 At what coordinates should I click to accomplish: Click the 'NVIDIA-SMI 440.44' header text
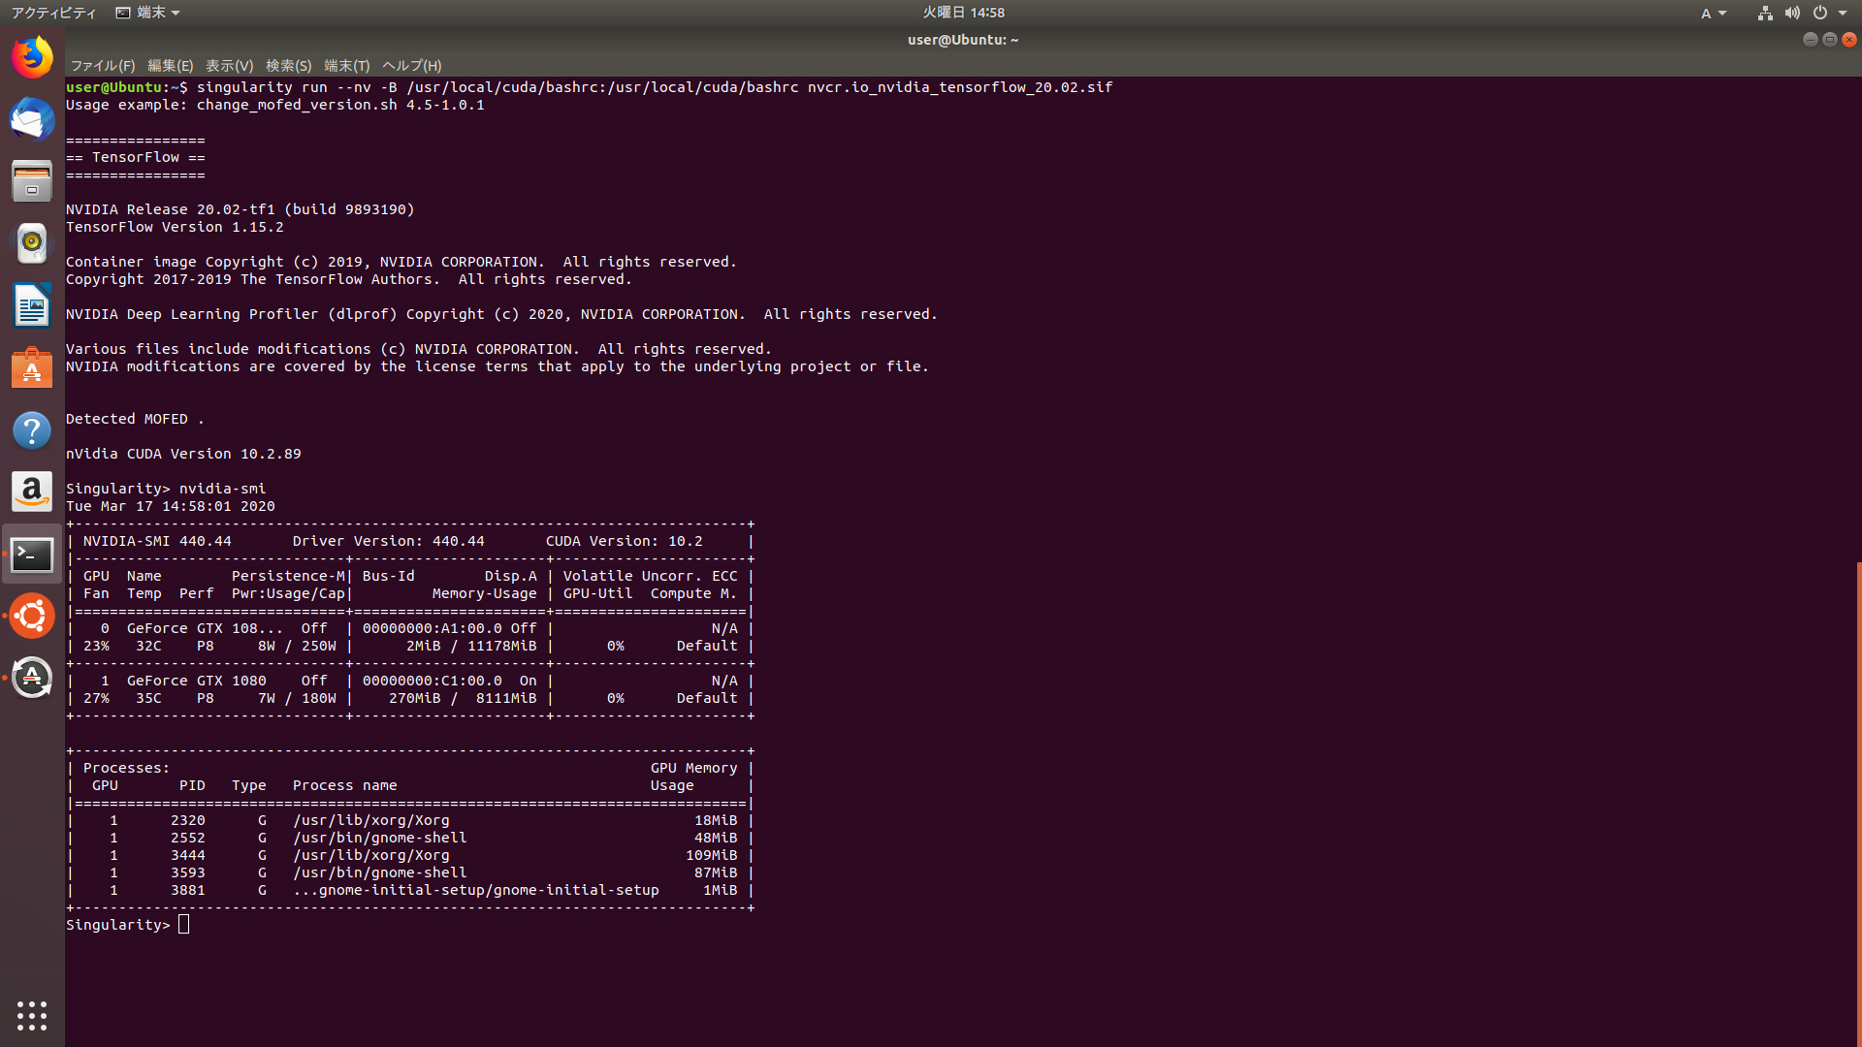[x=157, y=541]
